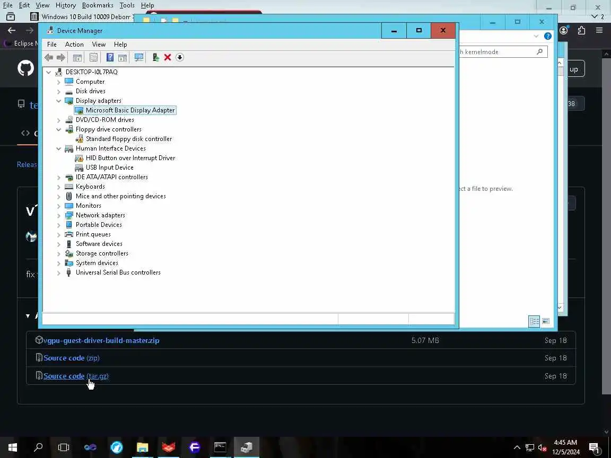Select Mice and other pointing devices
The height and width of the screenshot is (458, 611).
tap(121, 196)
